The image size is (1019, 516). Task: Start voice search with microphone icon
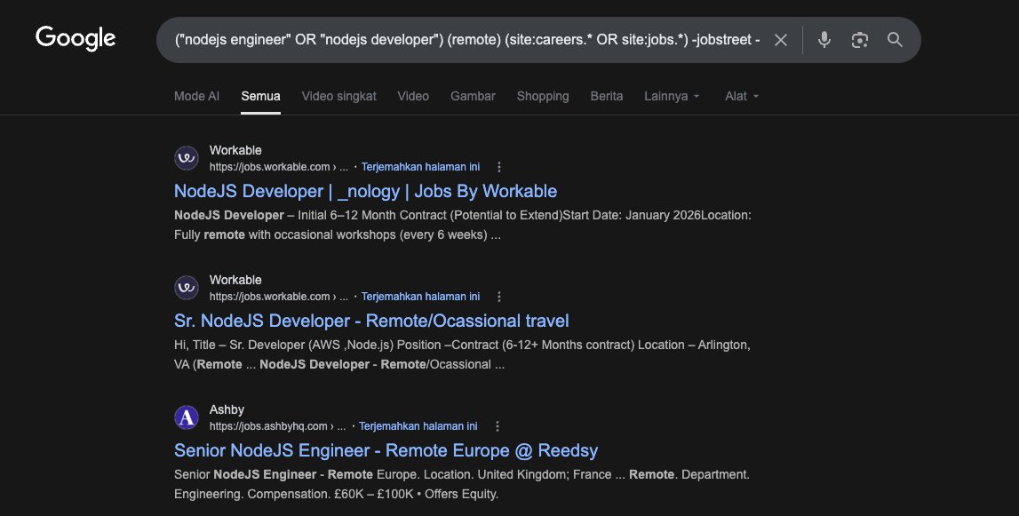click(824, 40)
